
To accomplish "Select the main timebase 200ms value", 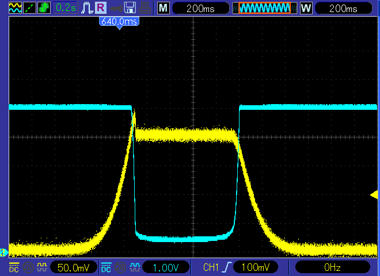I will tap(201, 9).
